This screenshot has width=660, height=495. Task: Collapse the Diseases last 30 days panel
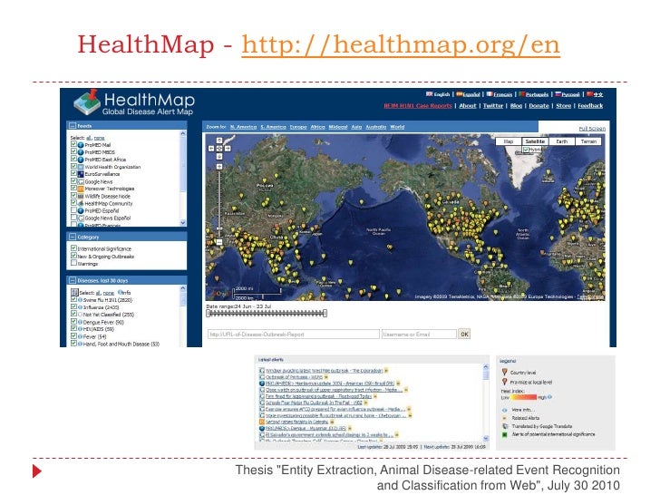point(73,280)
